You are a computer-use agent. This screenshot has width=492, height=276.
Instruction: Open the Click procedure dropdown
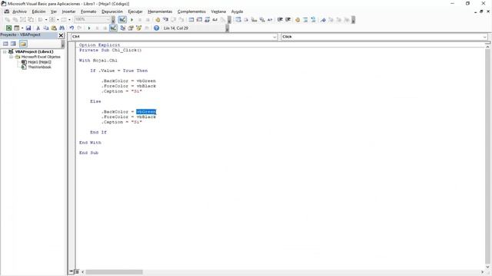[x=485, y=37]
